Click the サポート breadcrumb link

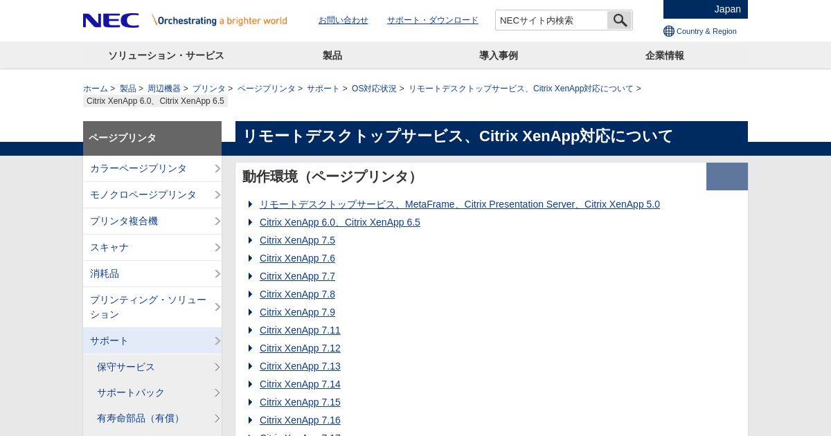pyautogui.click(x=323, y=89)
